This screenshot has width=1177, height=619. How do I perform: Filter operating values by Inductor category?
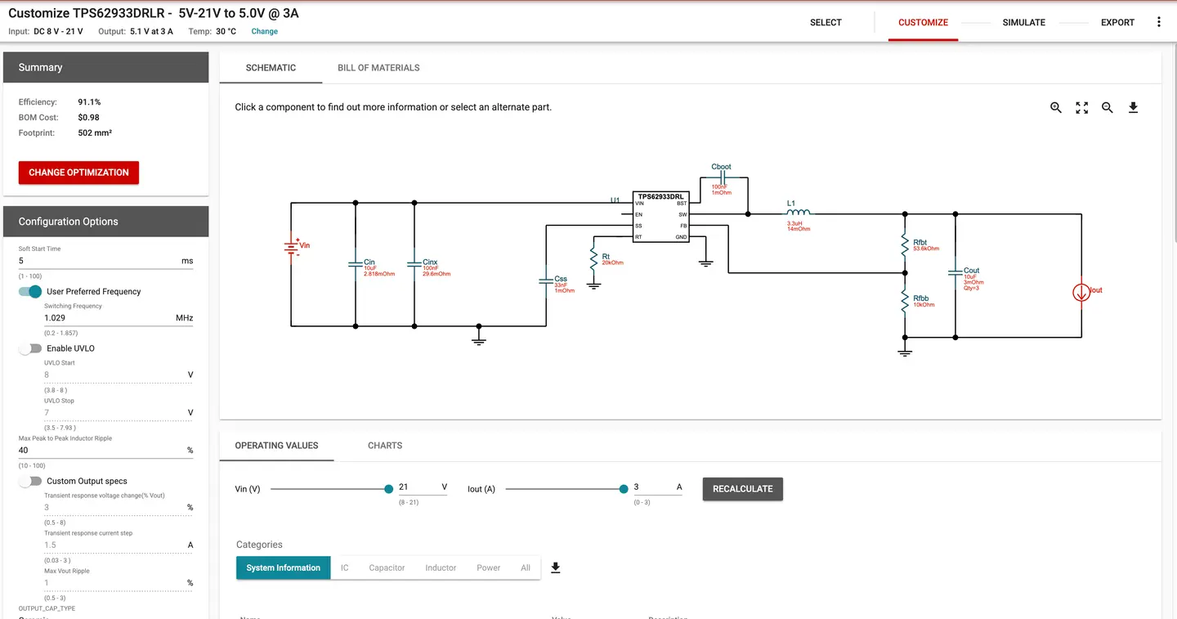[441, 567]
